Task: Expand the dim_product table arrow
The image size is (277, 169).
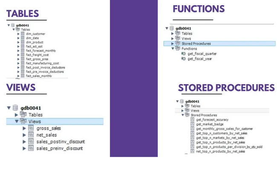Action: (x=18, y=42)
